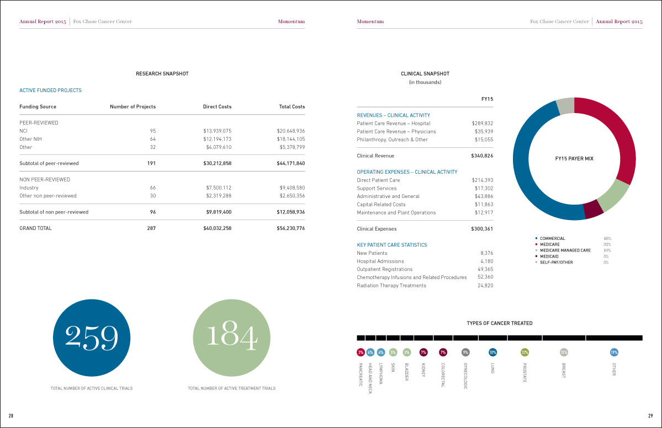Screen dimensions: 662x428
Task: Click the Number of Projects column header
Action: tap(133, 106)
